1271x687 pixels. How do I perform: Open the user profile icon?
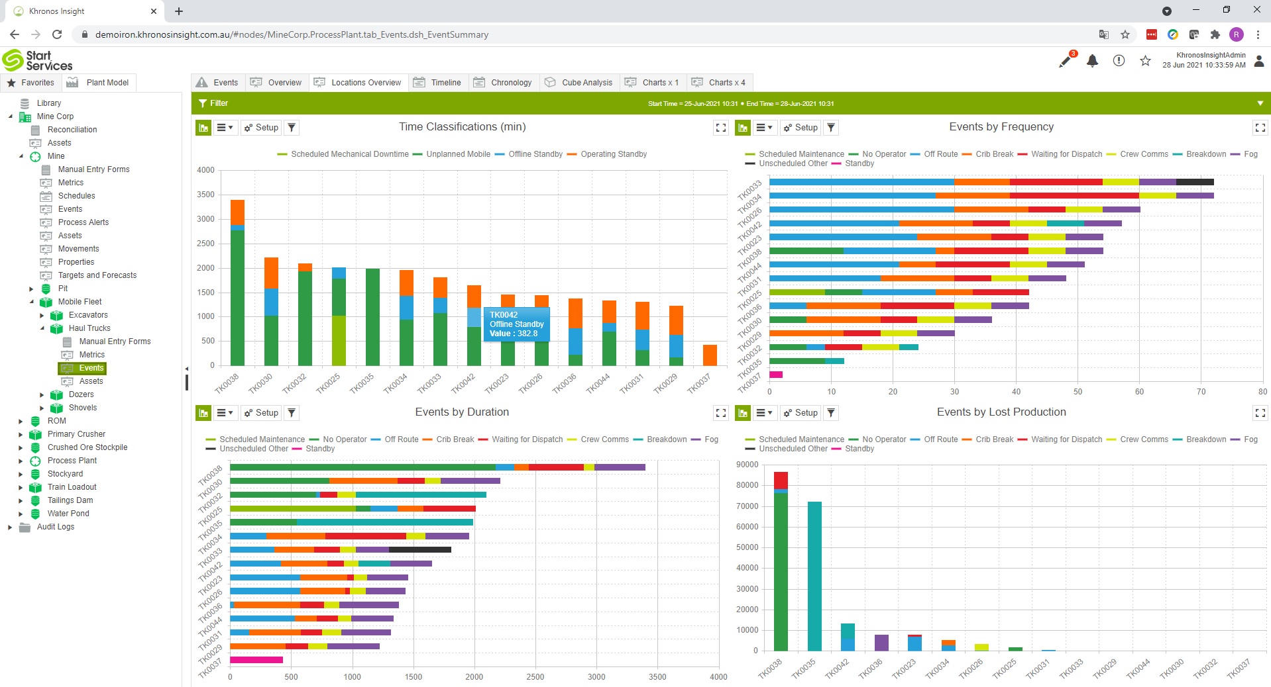click(x=1259, y=61)
